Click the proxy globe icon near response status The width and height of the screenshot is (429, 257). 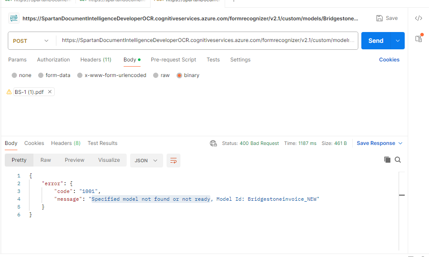(213, 143)
